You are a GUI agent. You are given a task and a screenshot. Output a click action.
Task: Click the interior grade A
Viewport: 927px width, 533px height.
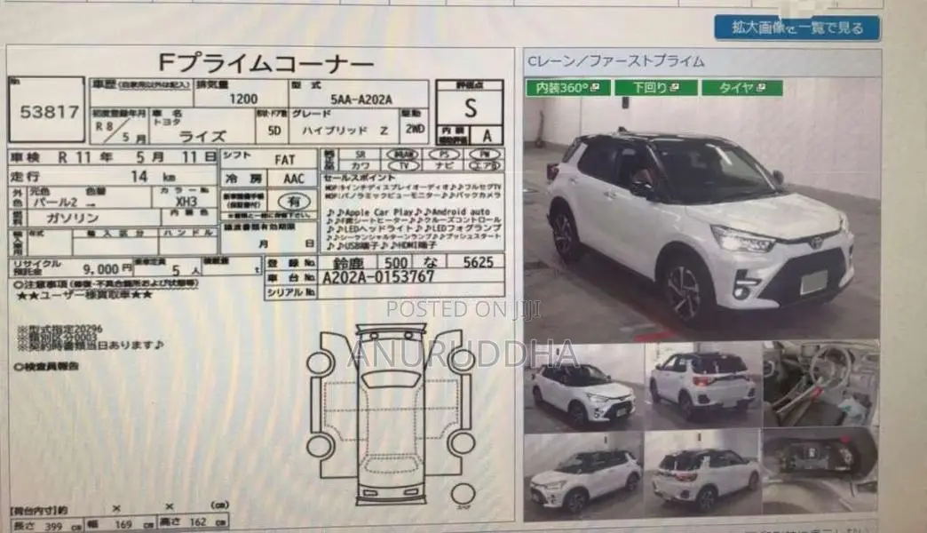[x=487, y=135]
